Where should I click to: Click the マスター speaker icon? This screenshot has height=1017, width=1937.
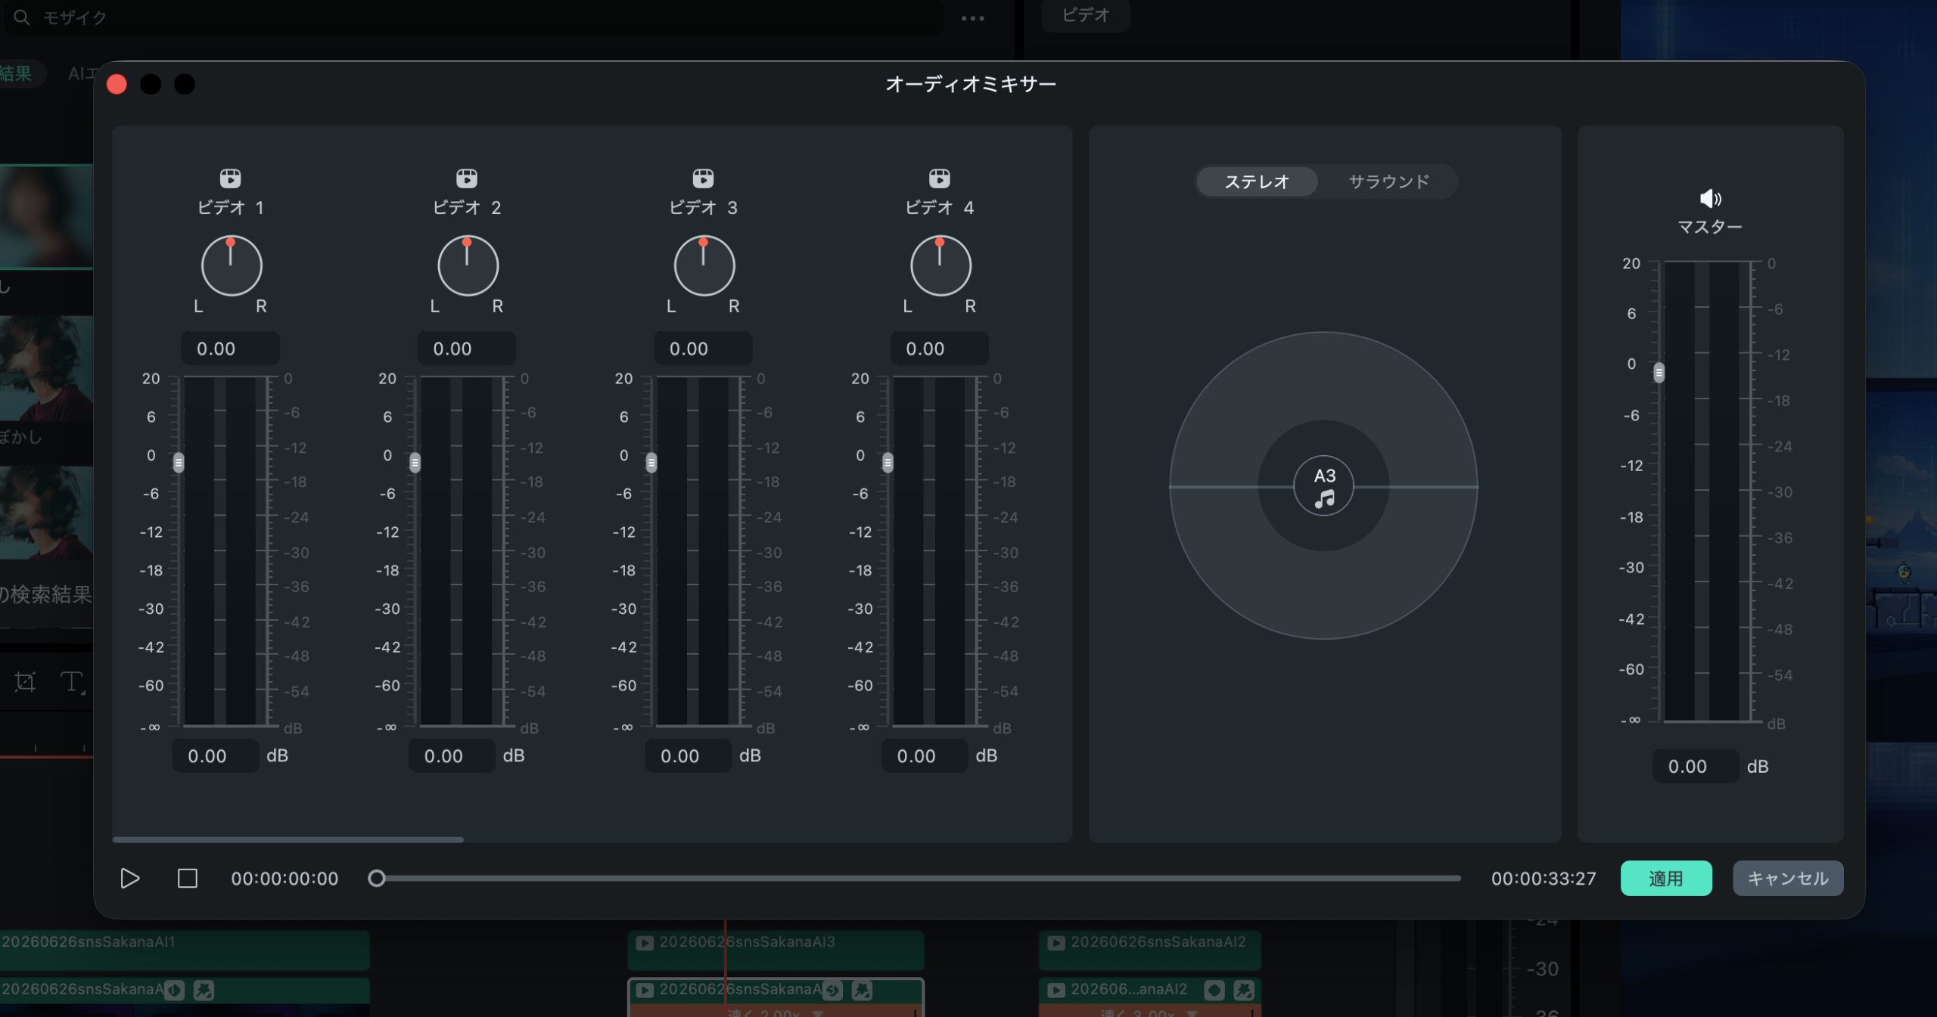point(1710,199)
